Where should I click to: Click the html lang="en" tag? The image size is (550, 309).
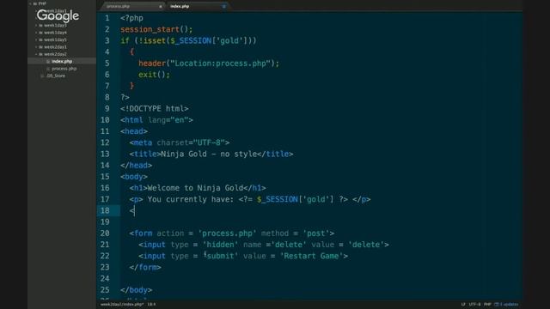[156, 120]
